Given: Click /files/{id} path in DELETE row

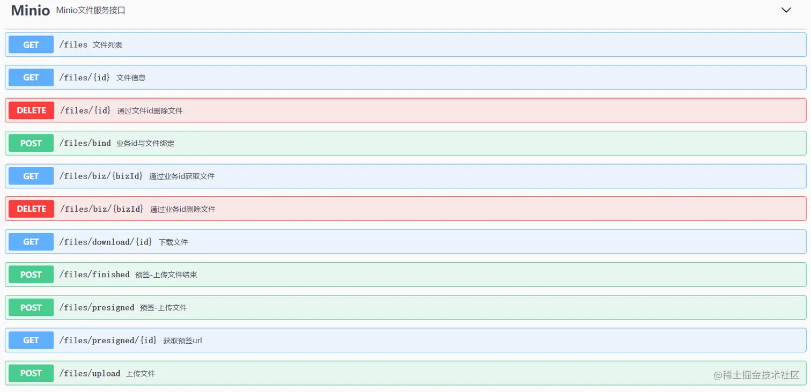Looking at the screenshot, I should pos(85,110).
